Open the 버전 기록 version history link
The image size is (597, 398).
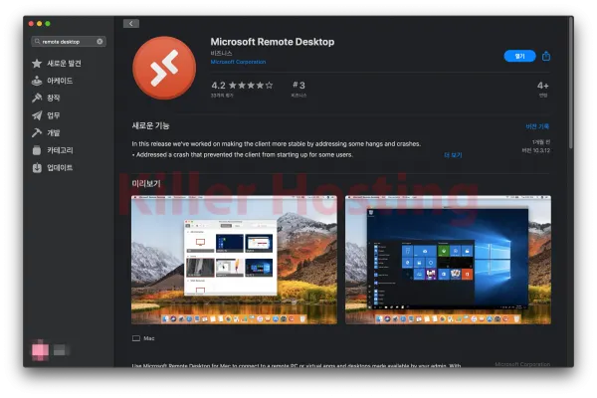click(537, 126)
